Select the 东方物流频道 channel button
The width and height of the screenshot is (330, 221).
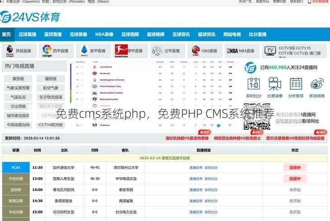(x=51, y=97)
